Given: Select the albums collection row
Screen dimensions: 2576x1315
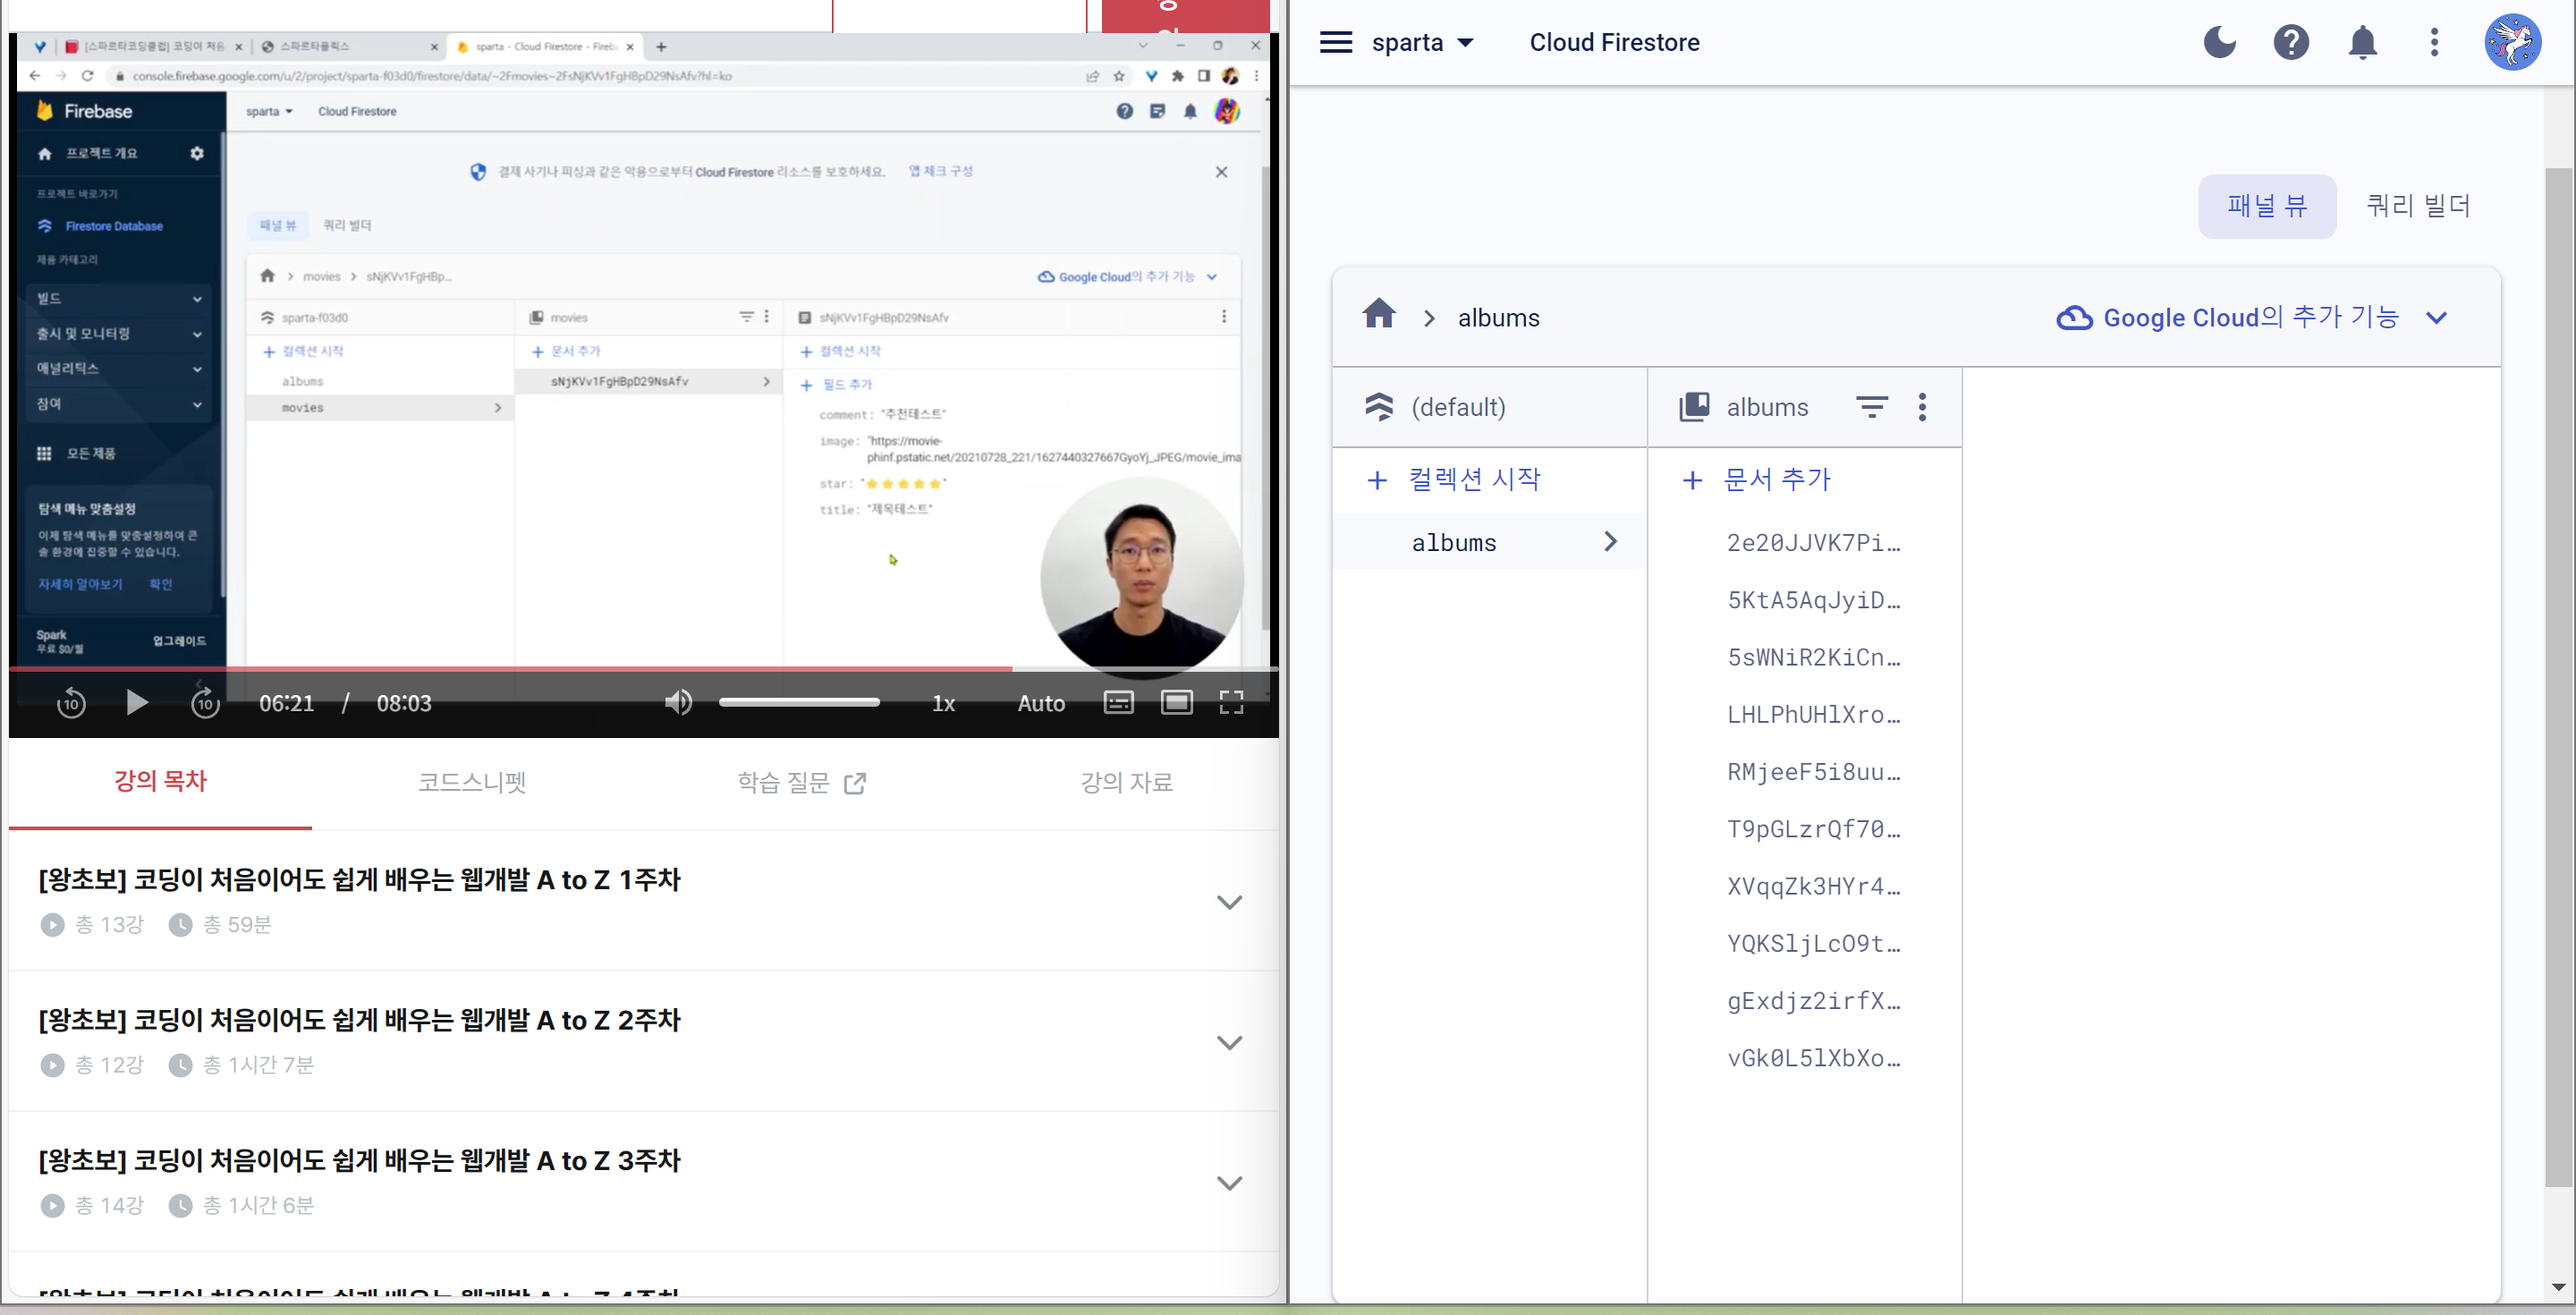Looking at the screenshot, I should coord(1489,542).
